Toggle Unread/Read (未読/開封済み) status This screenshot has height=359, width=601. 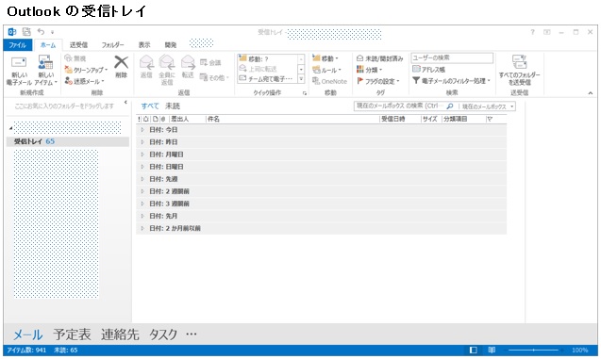point(379,58)
